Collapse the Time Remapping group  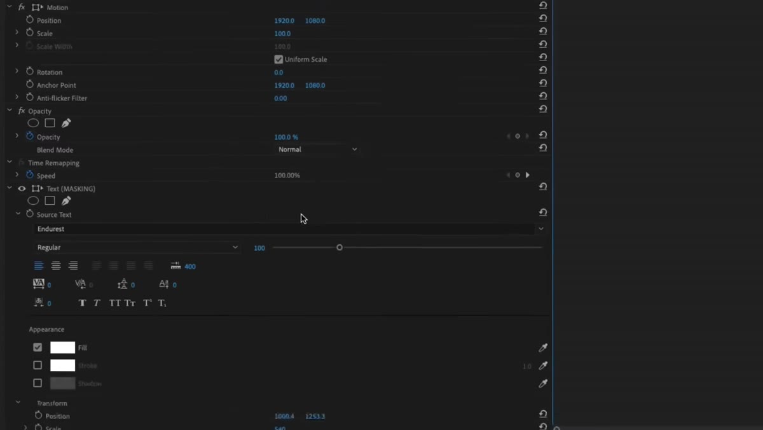[x=10, y=162]
